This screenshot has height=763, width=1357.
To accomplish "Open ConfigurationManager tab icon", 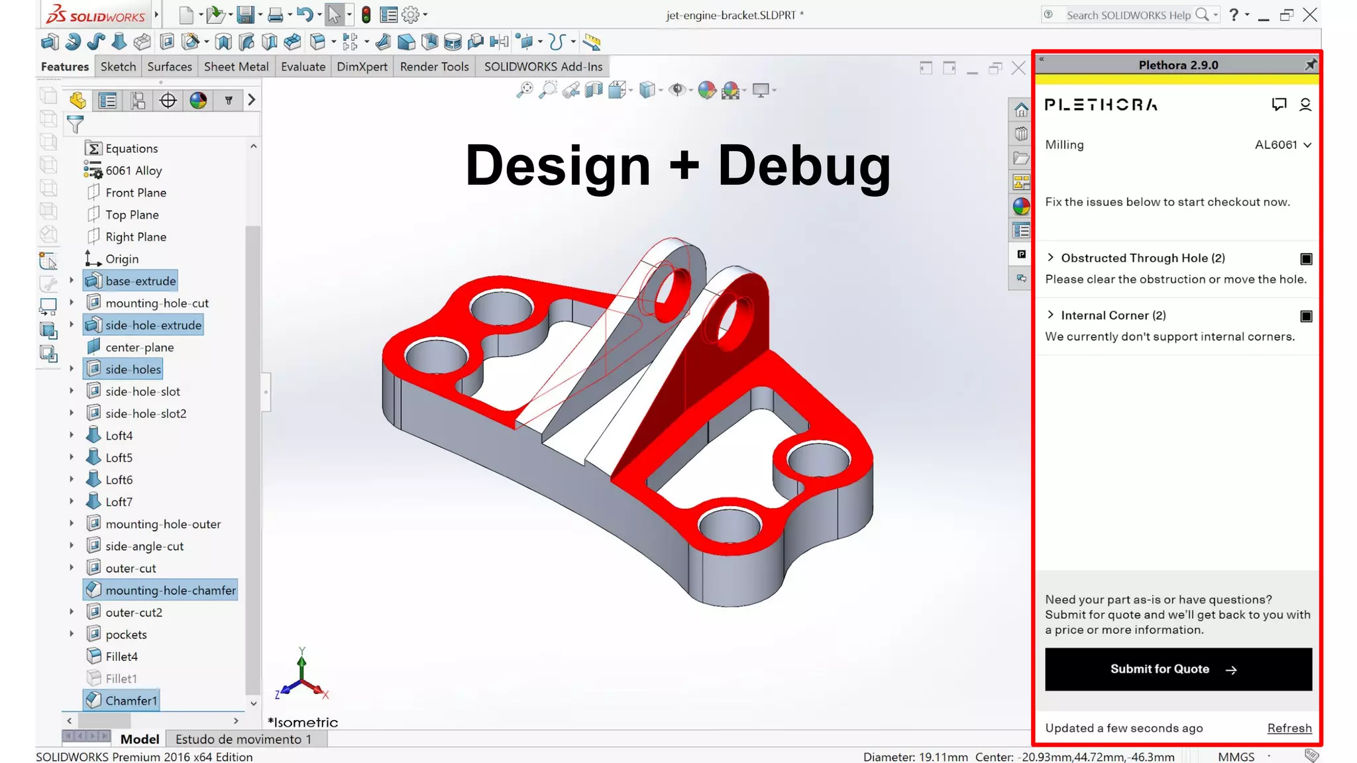I will pyautogui.click(x=138, y=100).
